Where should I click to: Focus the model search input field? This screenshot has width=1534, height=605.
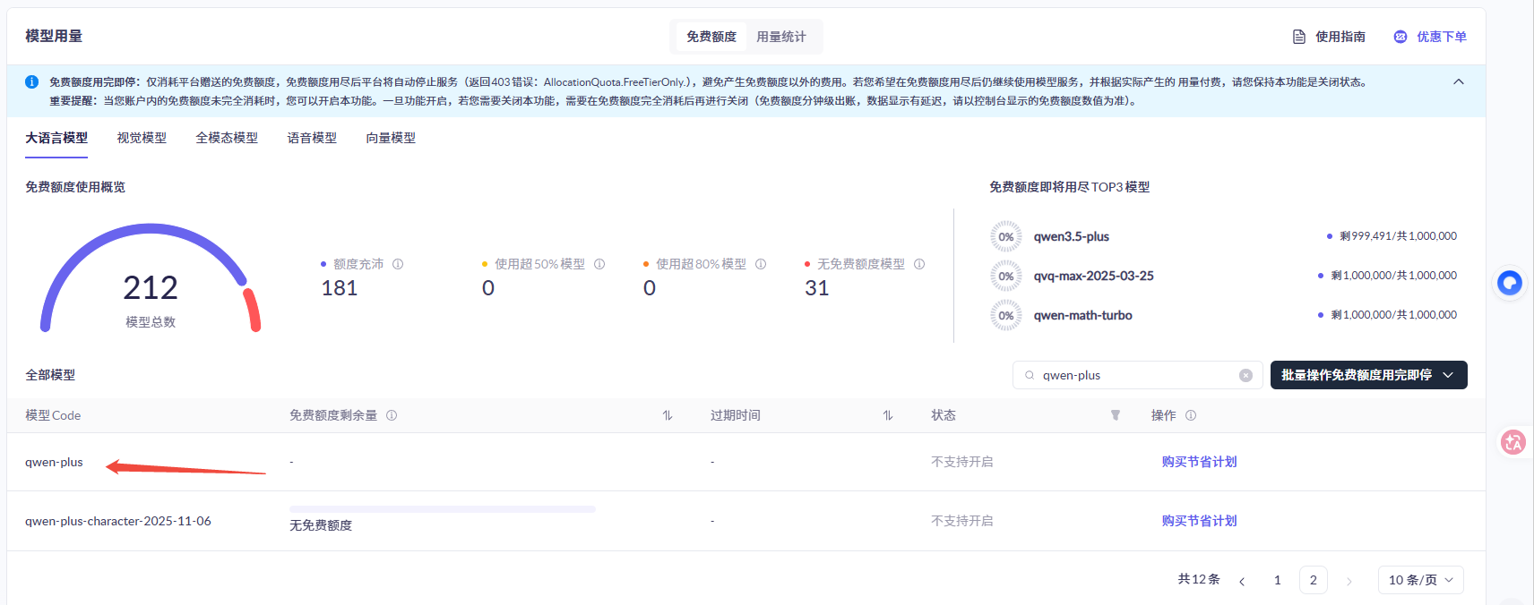(x=1138, y=375)
